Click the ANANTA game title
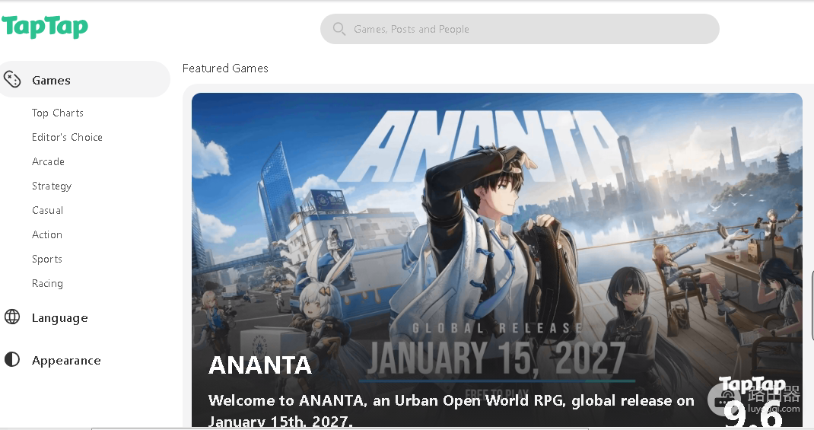Image resolution: width=814 pixels, height=430 pixels. coord(260,365)
